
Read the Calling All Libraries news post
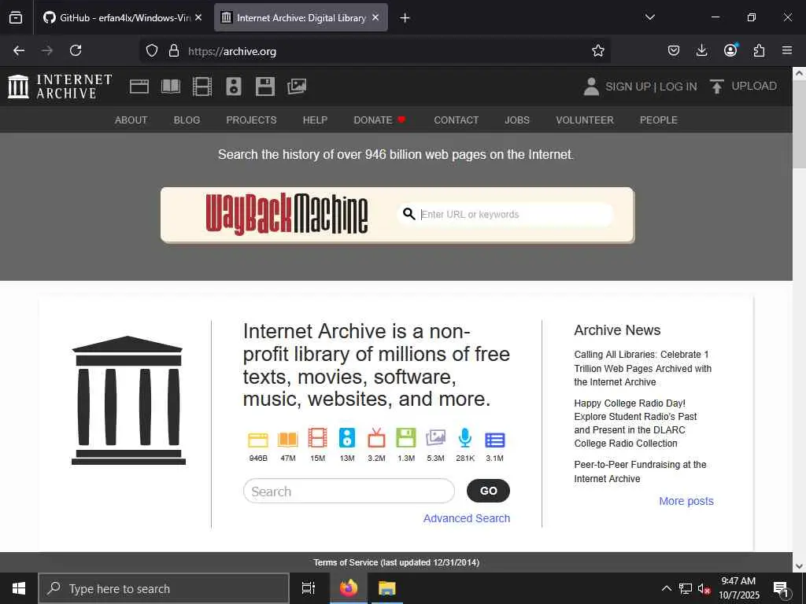(642, 368)
